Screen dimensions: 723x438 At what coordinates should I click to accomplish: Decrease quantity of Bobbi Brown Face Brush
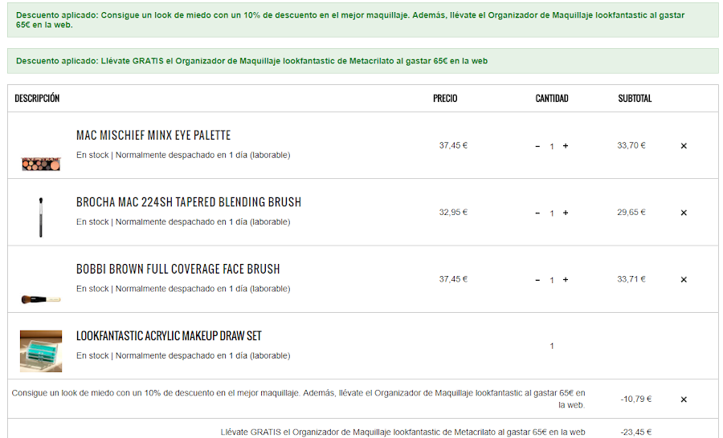pyautogui.click(x=537, y=280)
